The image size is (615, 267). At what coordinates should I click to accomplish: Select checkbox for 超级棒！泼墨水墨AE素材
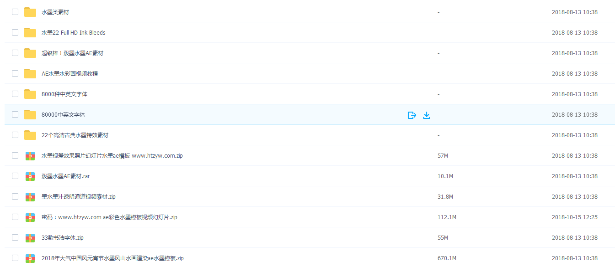pos(15,53)
